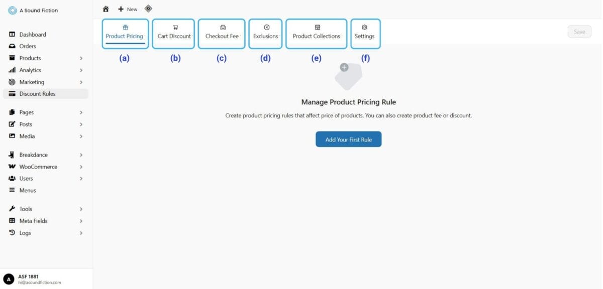
Task: Click the Add Your First Rule button
Action: click(x=348, y=139)
